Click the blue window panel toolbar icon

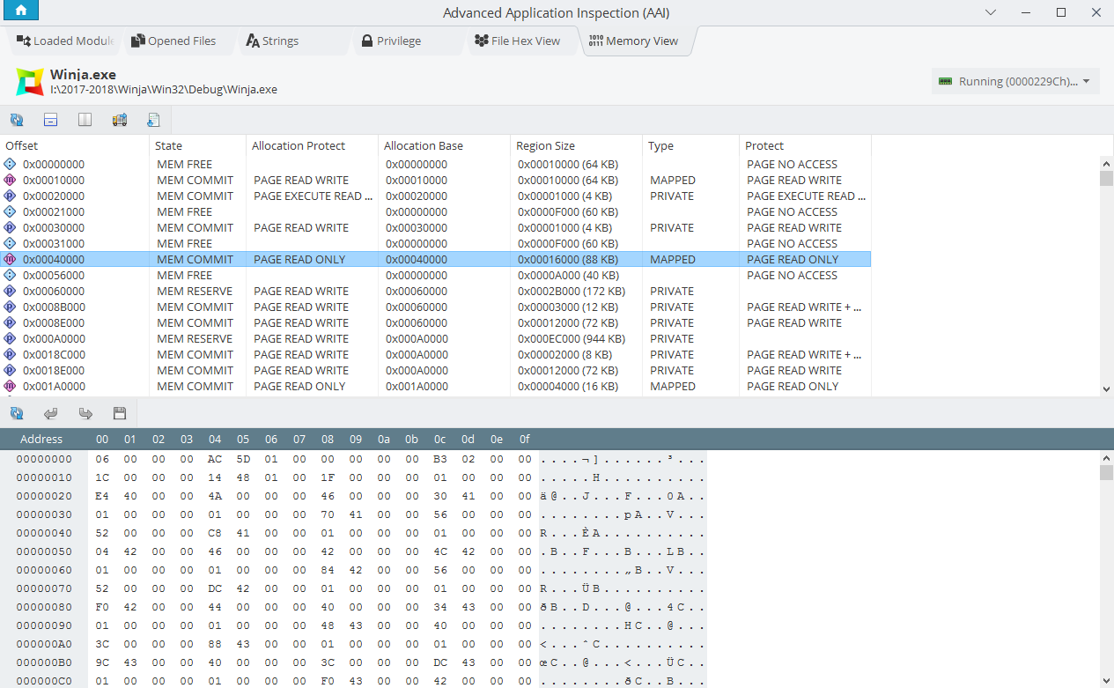pos(51,120)
